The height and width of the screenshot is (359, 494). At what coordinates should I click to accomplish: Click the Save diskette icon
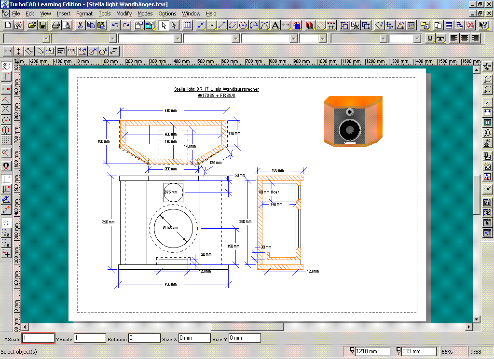click(x=43, y=25)
